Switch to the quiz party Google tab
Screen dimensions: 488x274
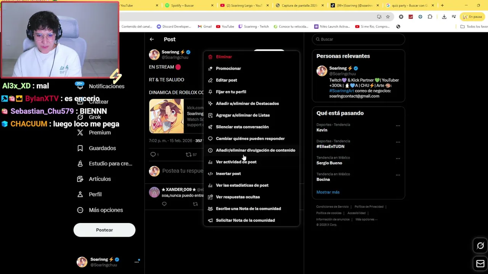(x=410, y=5)
